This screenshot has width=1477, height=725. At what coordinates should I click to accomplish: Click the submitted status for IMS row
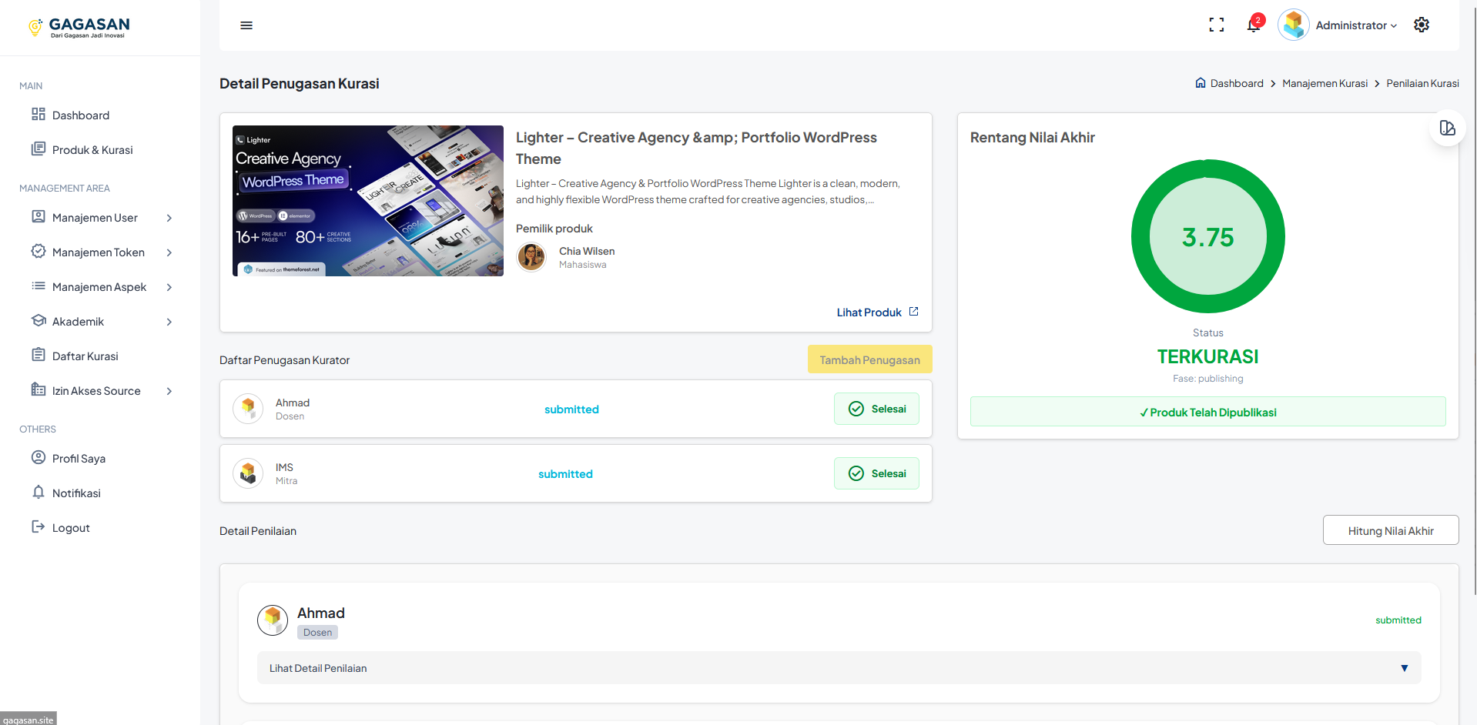pos(565,474)
